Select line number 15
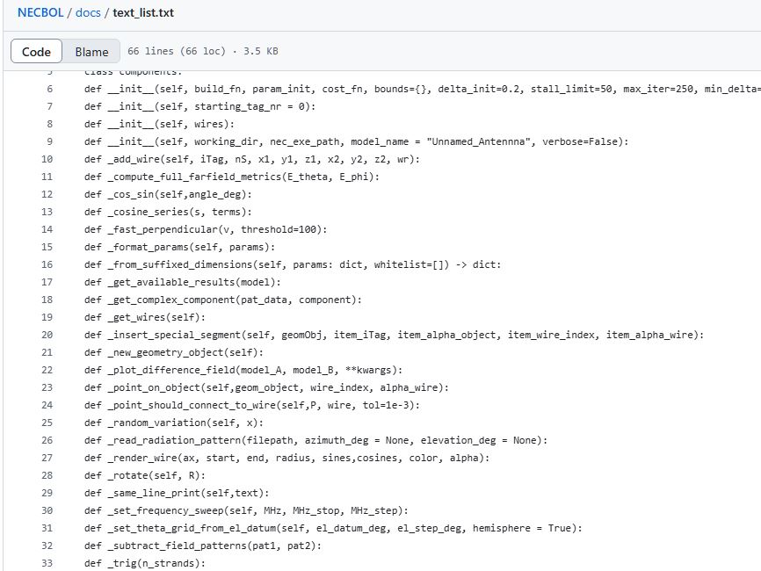Viewport: 761px width, 571px height. 47,247
